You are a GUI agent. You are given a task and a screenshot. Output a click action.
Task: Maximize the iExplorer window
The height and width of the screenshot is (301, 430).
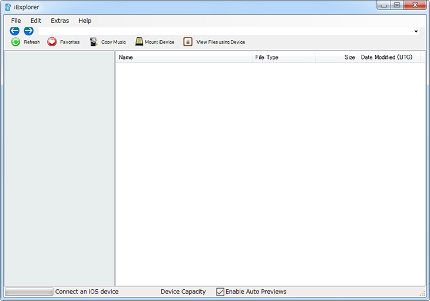pos(397,5)
